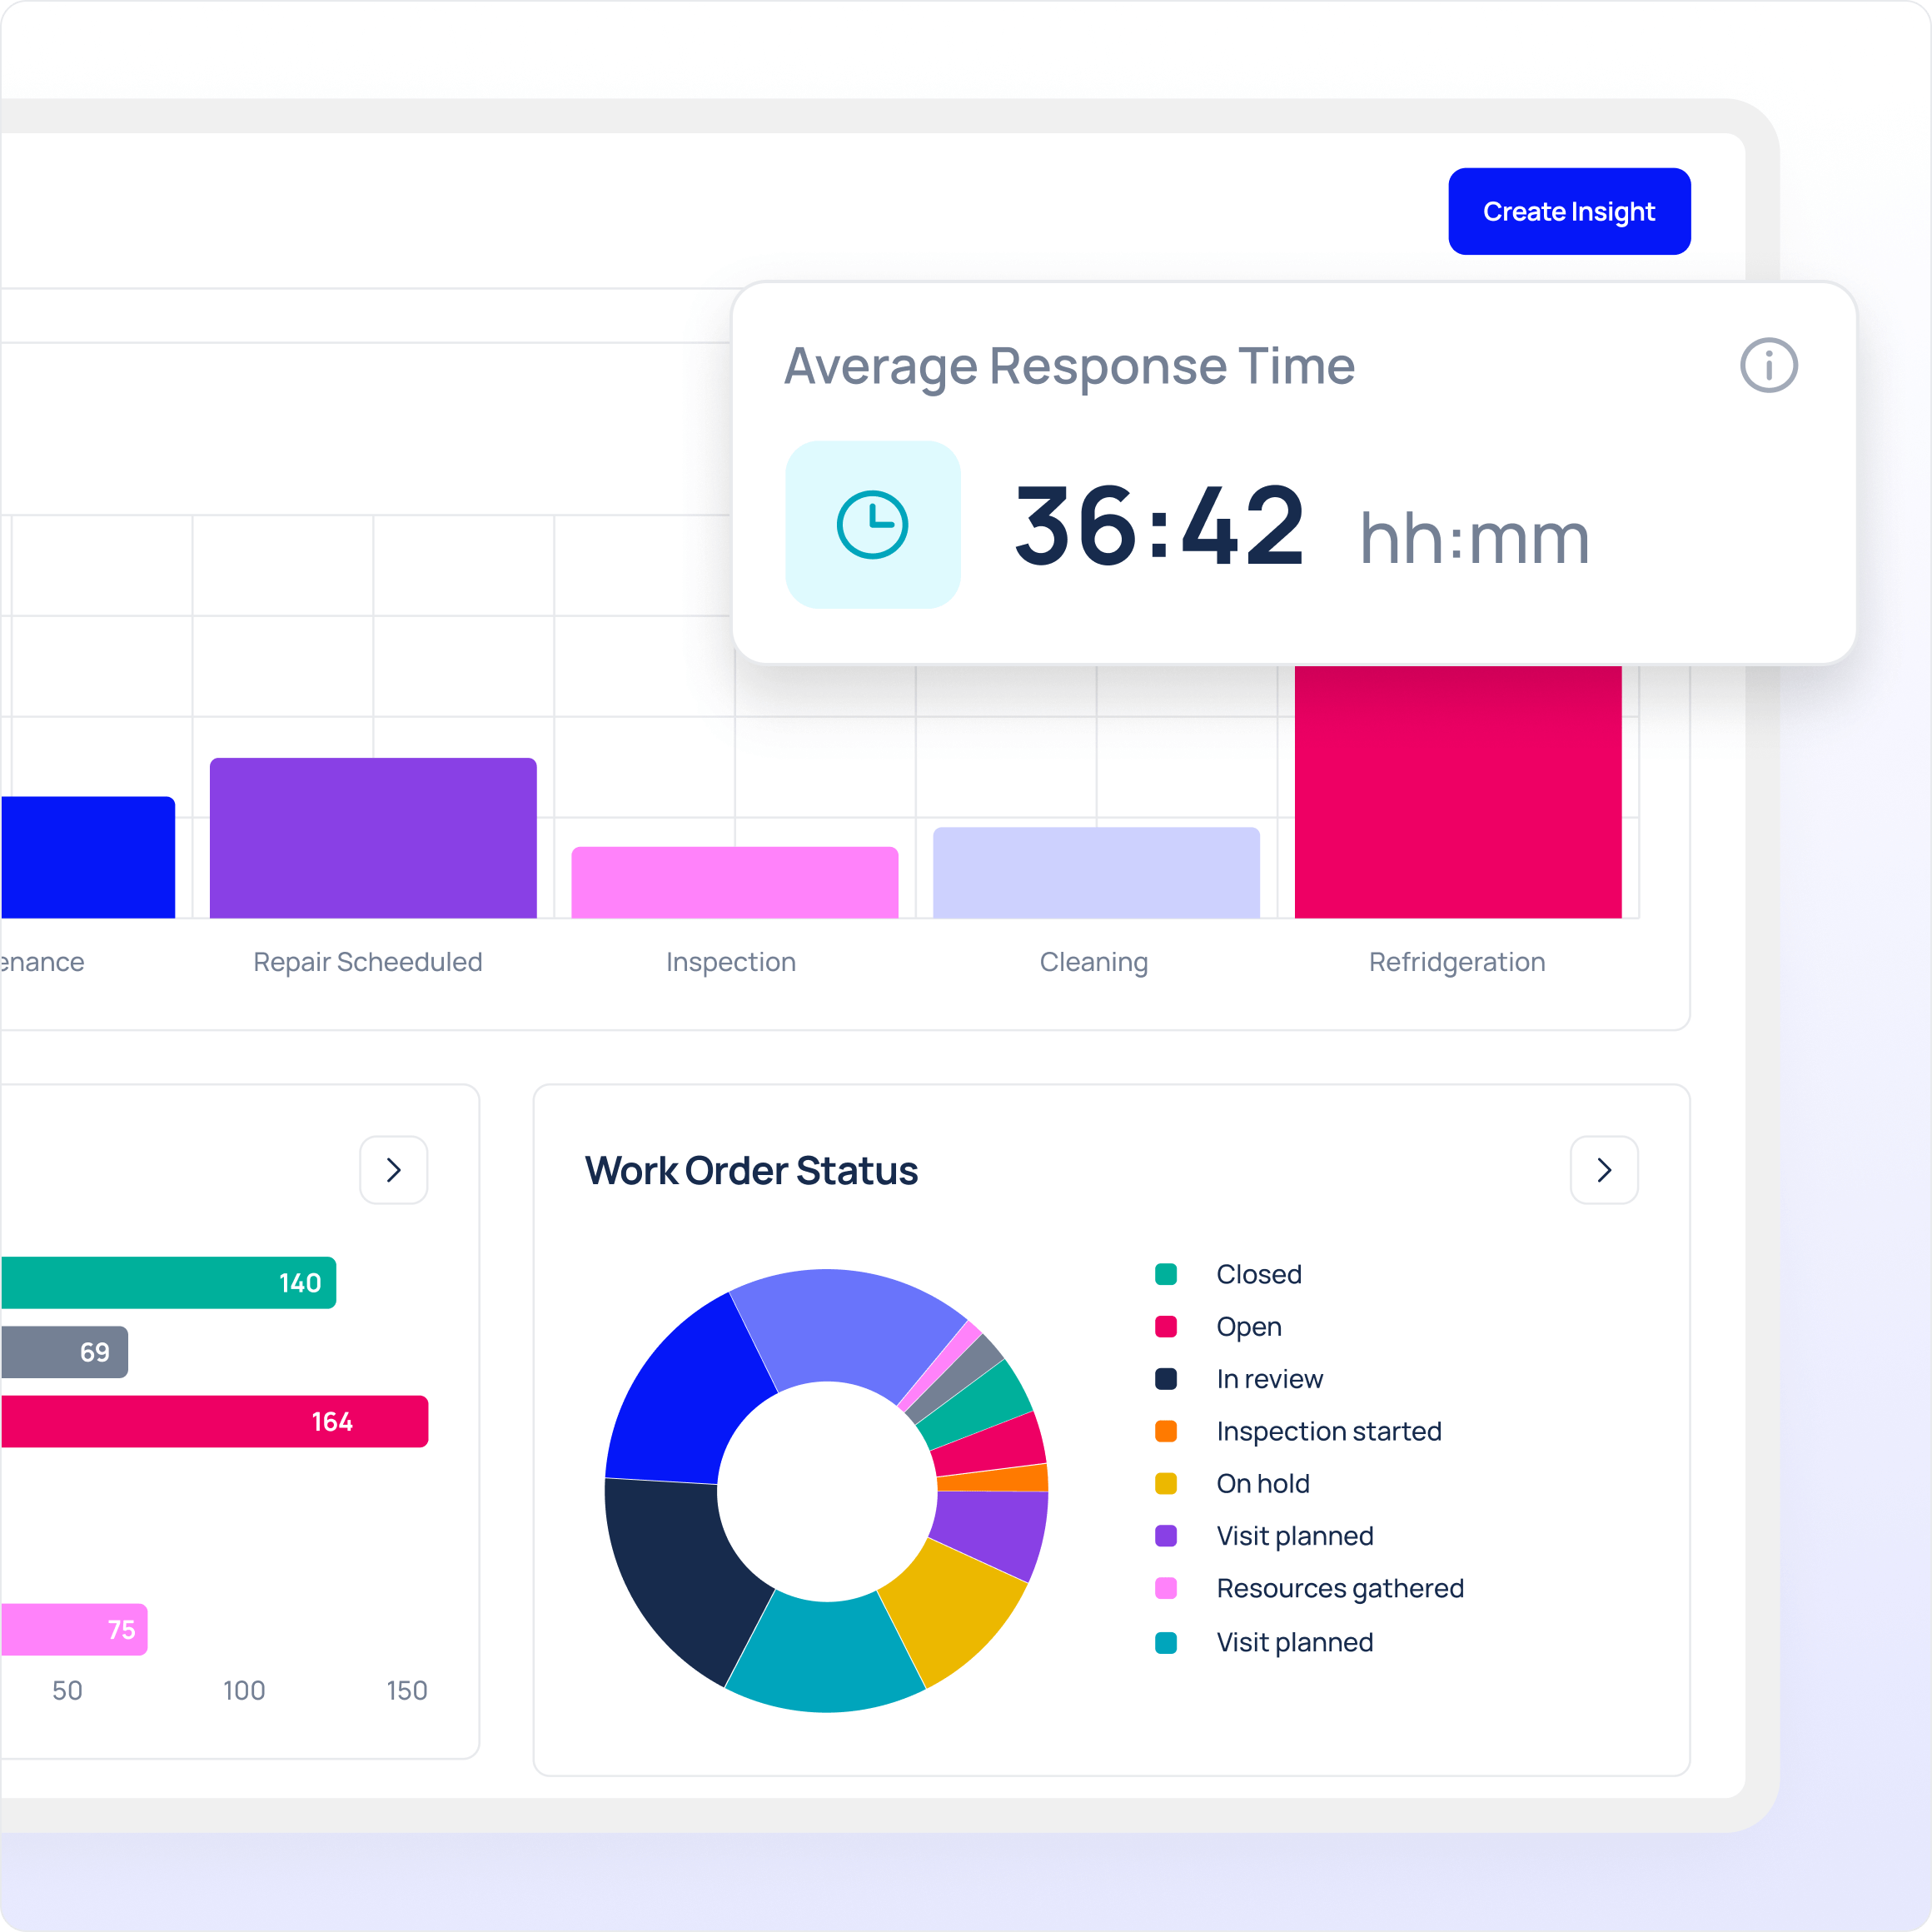Click the clock icon tile
1932x1932 pixels.
click(x=872, y=524)
